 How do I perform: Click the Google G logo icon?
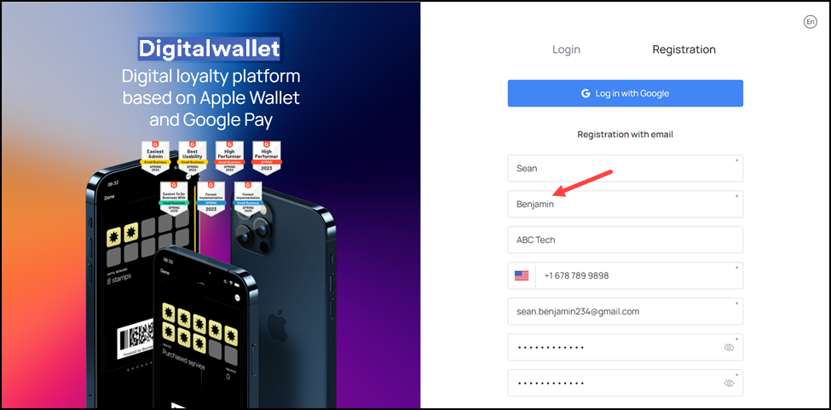click(586, 93)
